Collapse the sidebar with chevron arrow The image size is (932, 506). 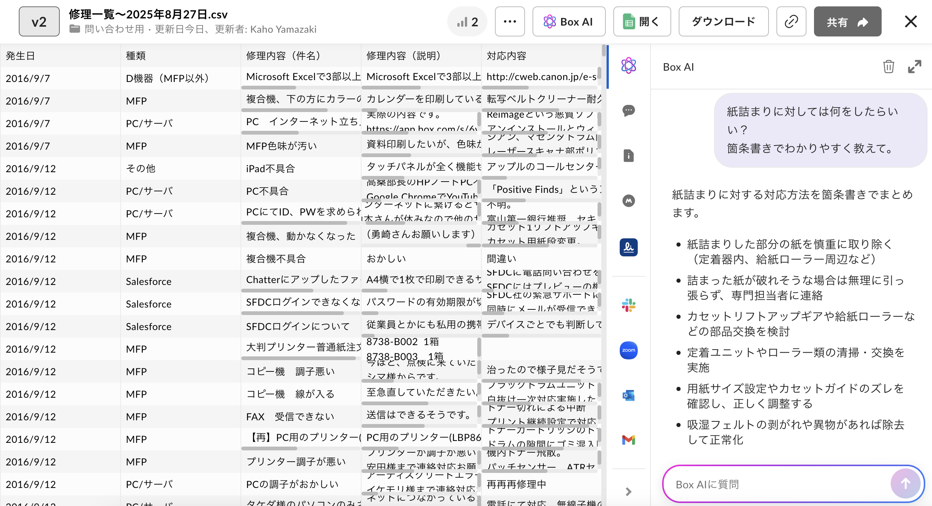click(628, 491)
